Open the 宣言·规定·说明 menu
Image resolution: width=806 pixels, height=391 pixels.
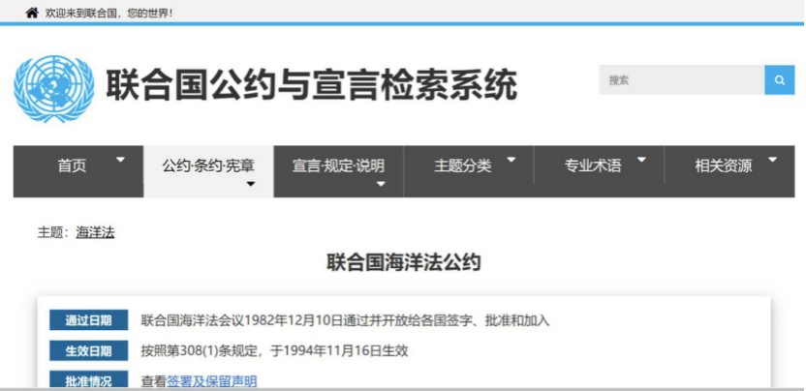pyautogui.click(x=338, y=165)
